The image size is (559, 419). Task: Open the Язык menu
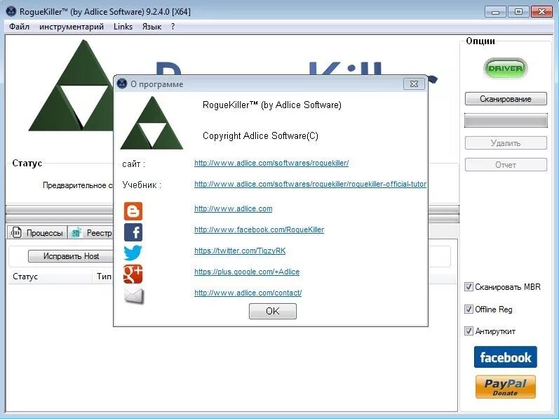coord(151,27)
